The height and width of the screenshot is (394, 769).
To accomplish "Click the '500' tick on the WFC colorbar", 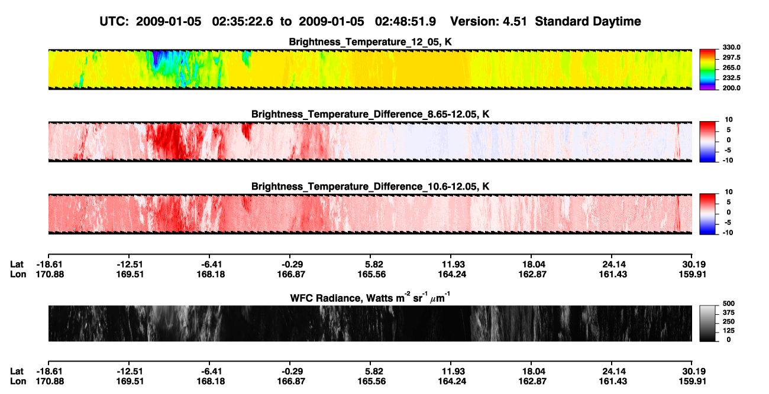I will pos(729,304).
